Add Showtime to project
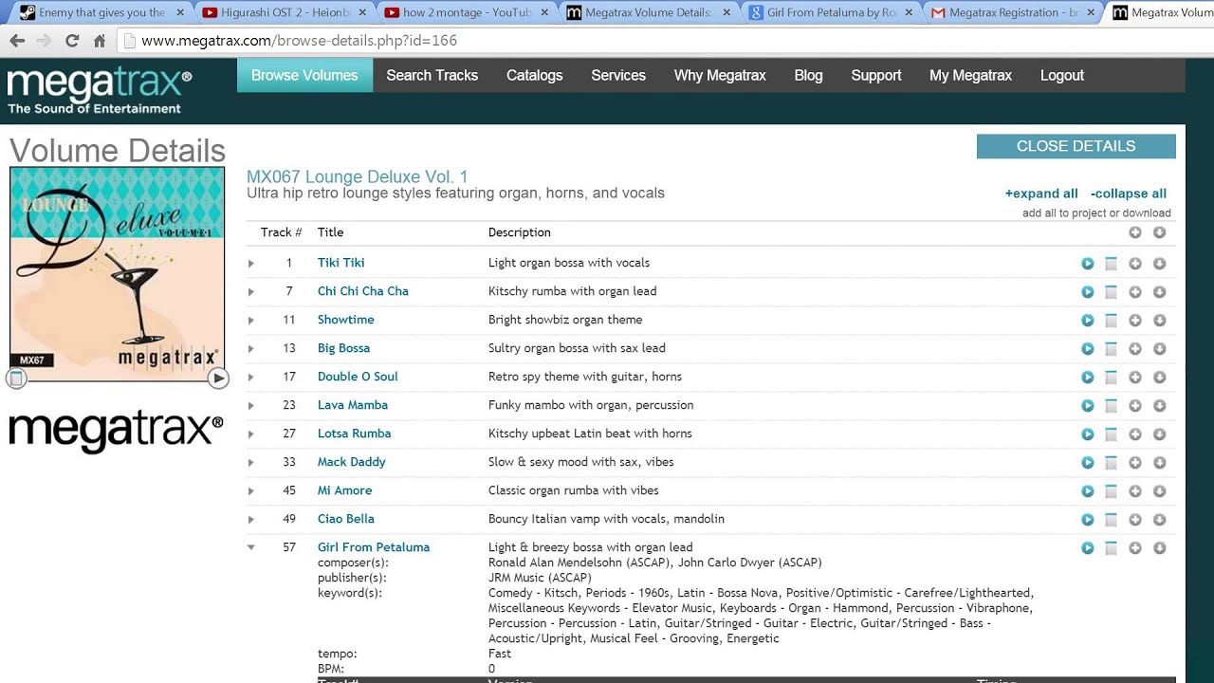The image size is (1214, 683). click(x=1135, y=321)
